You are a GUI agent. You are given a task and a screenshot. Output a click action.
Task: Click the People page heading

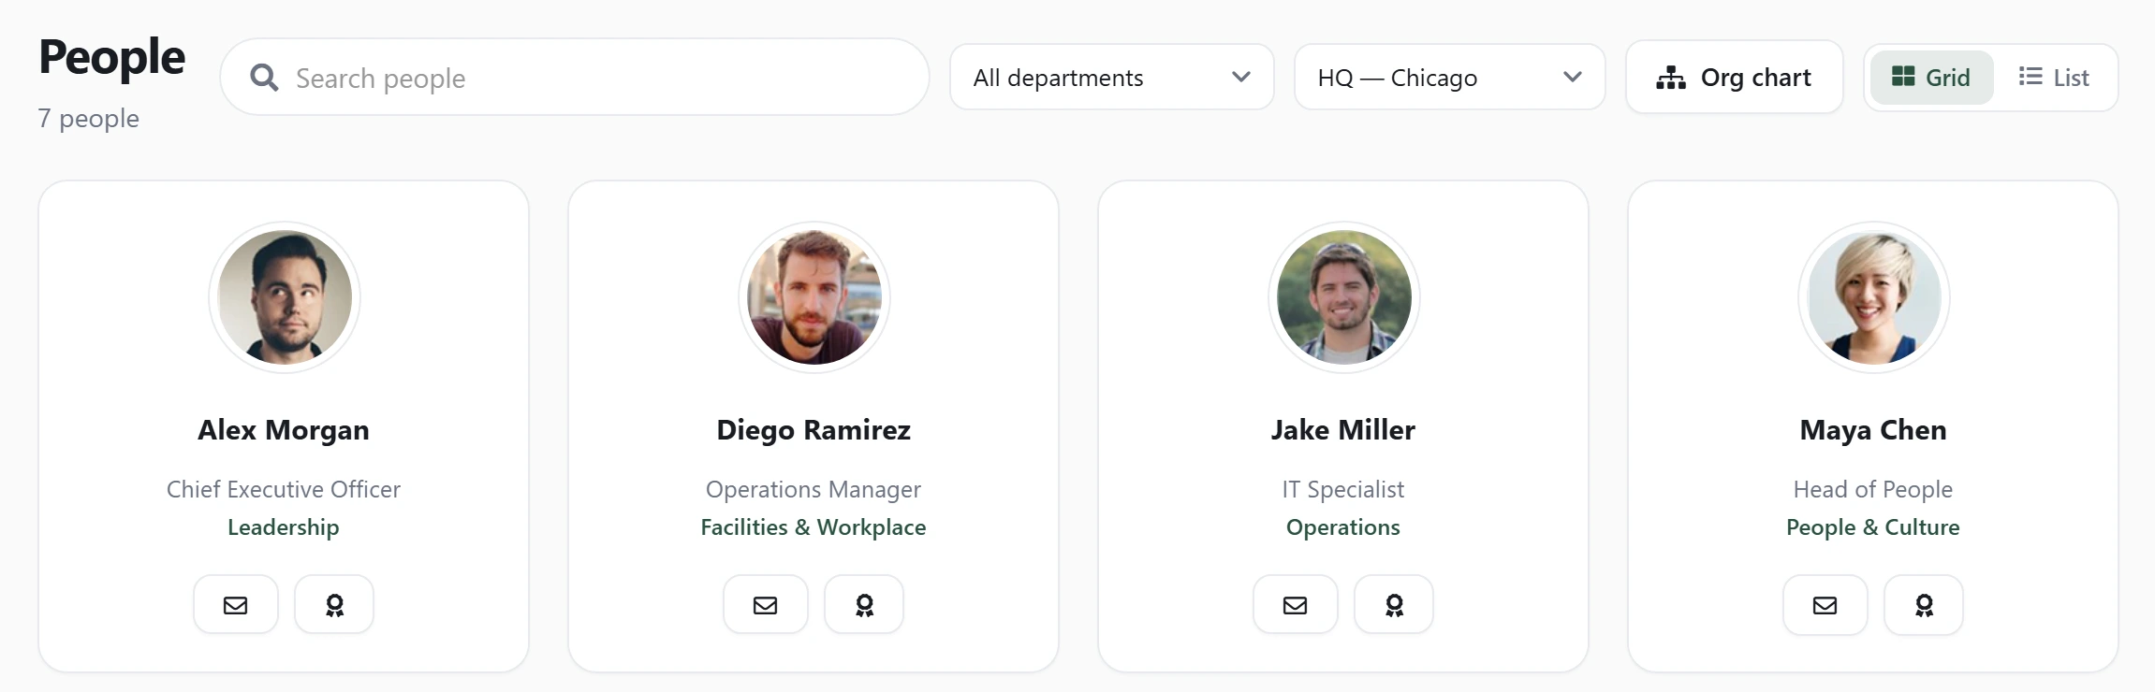tap(112, 57)
